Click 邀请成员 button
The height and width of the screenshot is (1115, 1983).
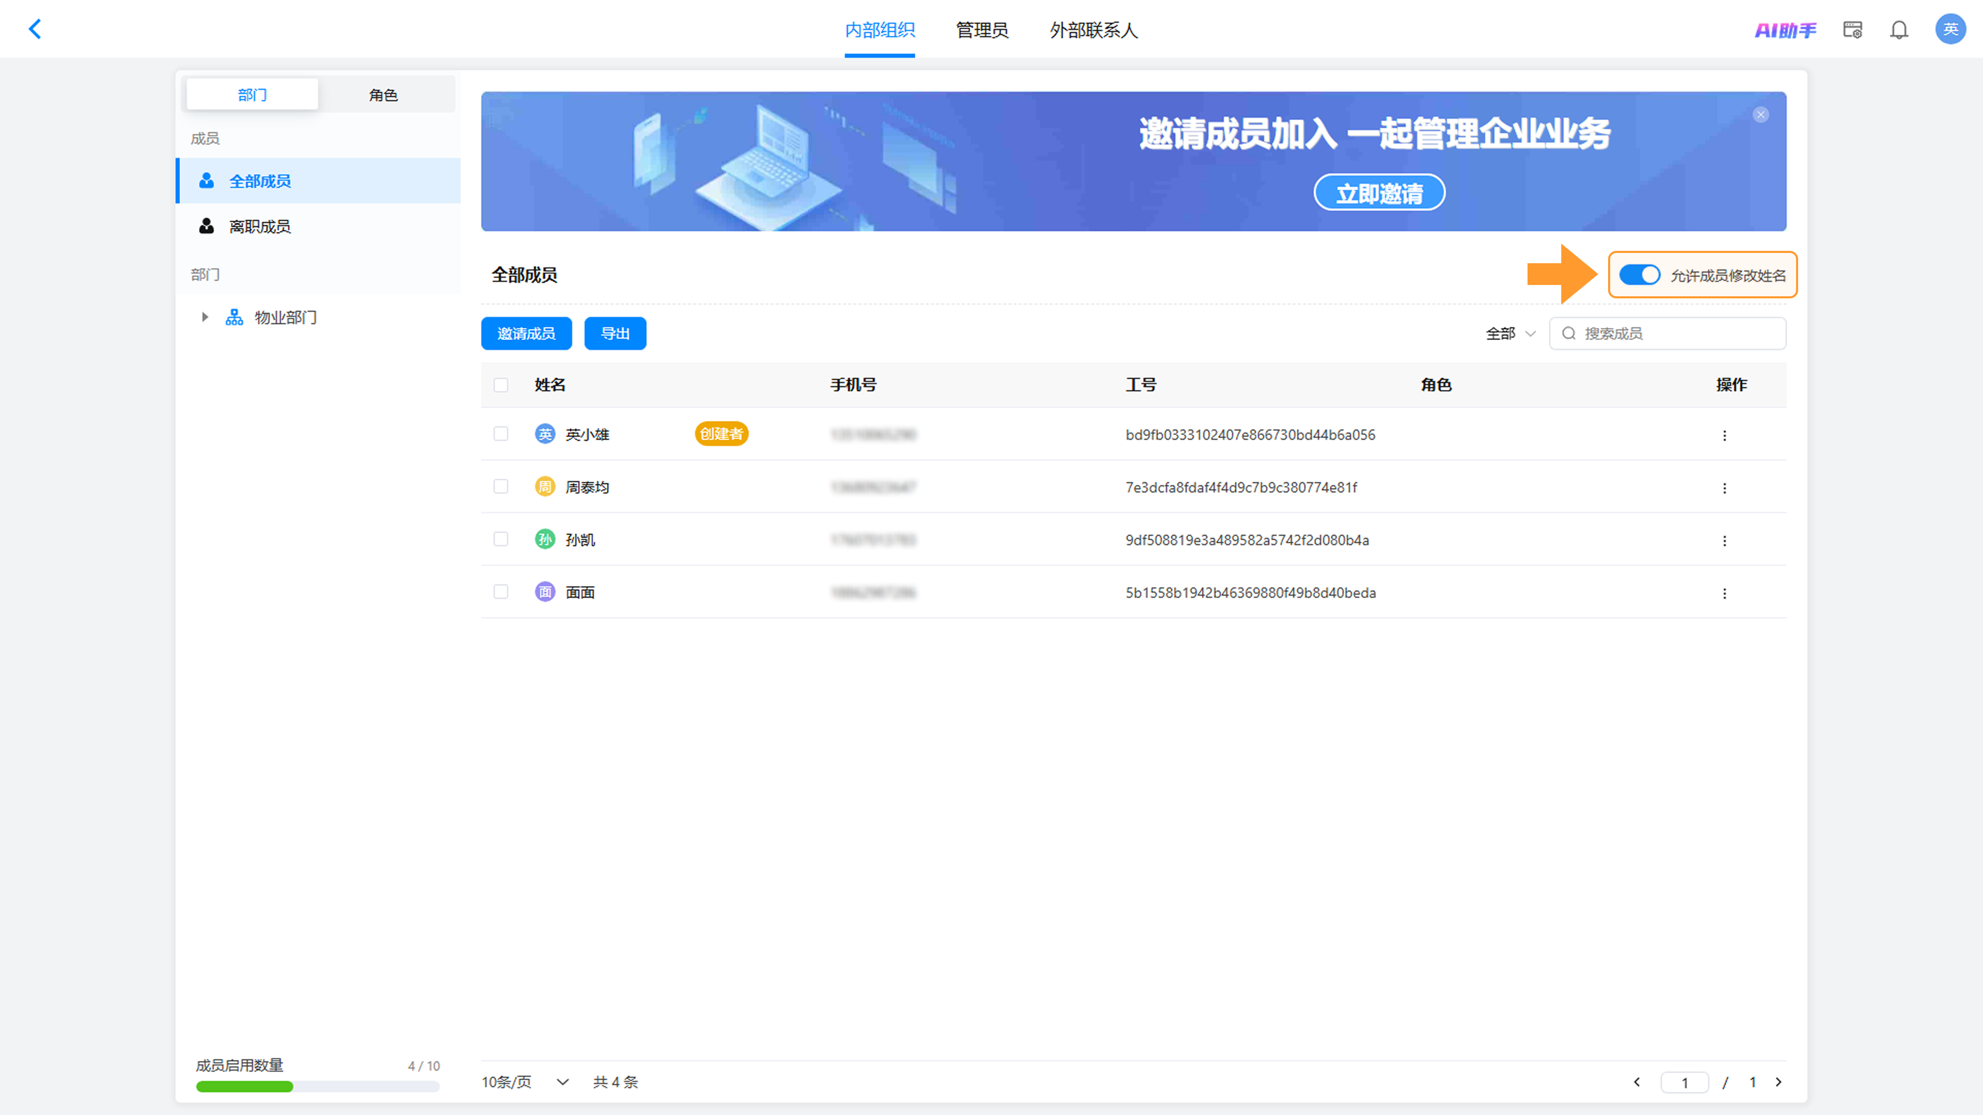click(527, 333)
